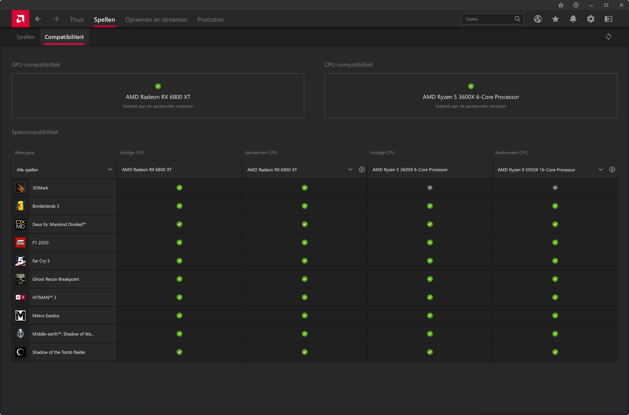Image resolution: width=629 pixels, height=415 pixels.
Task: Click the refresh compatibility icon
Action: [x=608, y=37]
